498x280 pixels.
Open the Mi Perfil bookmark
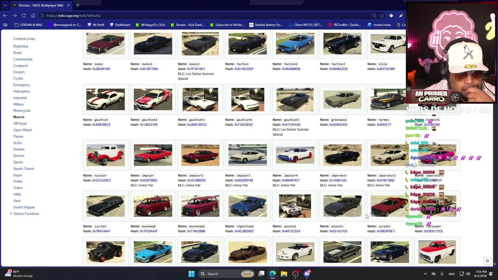pyautogui.click(x=96, y=25)
